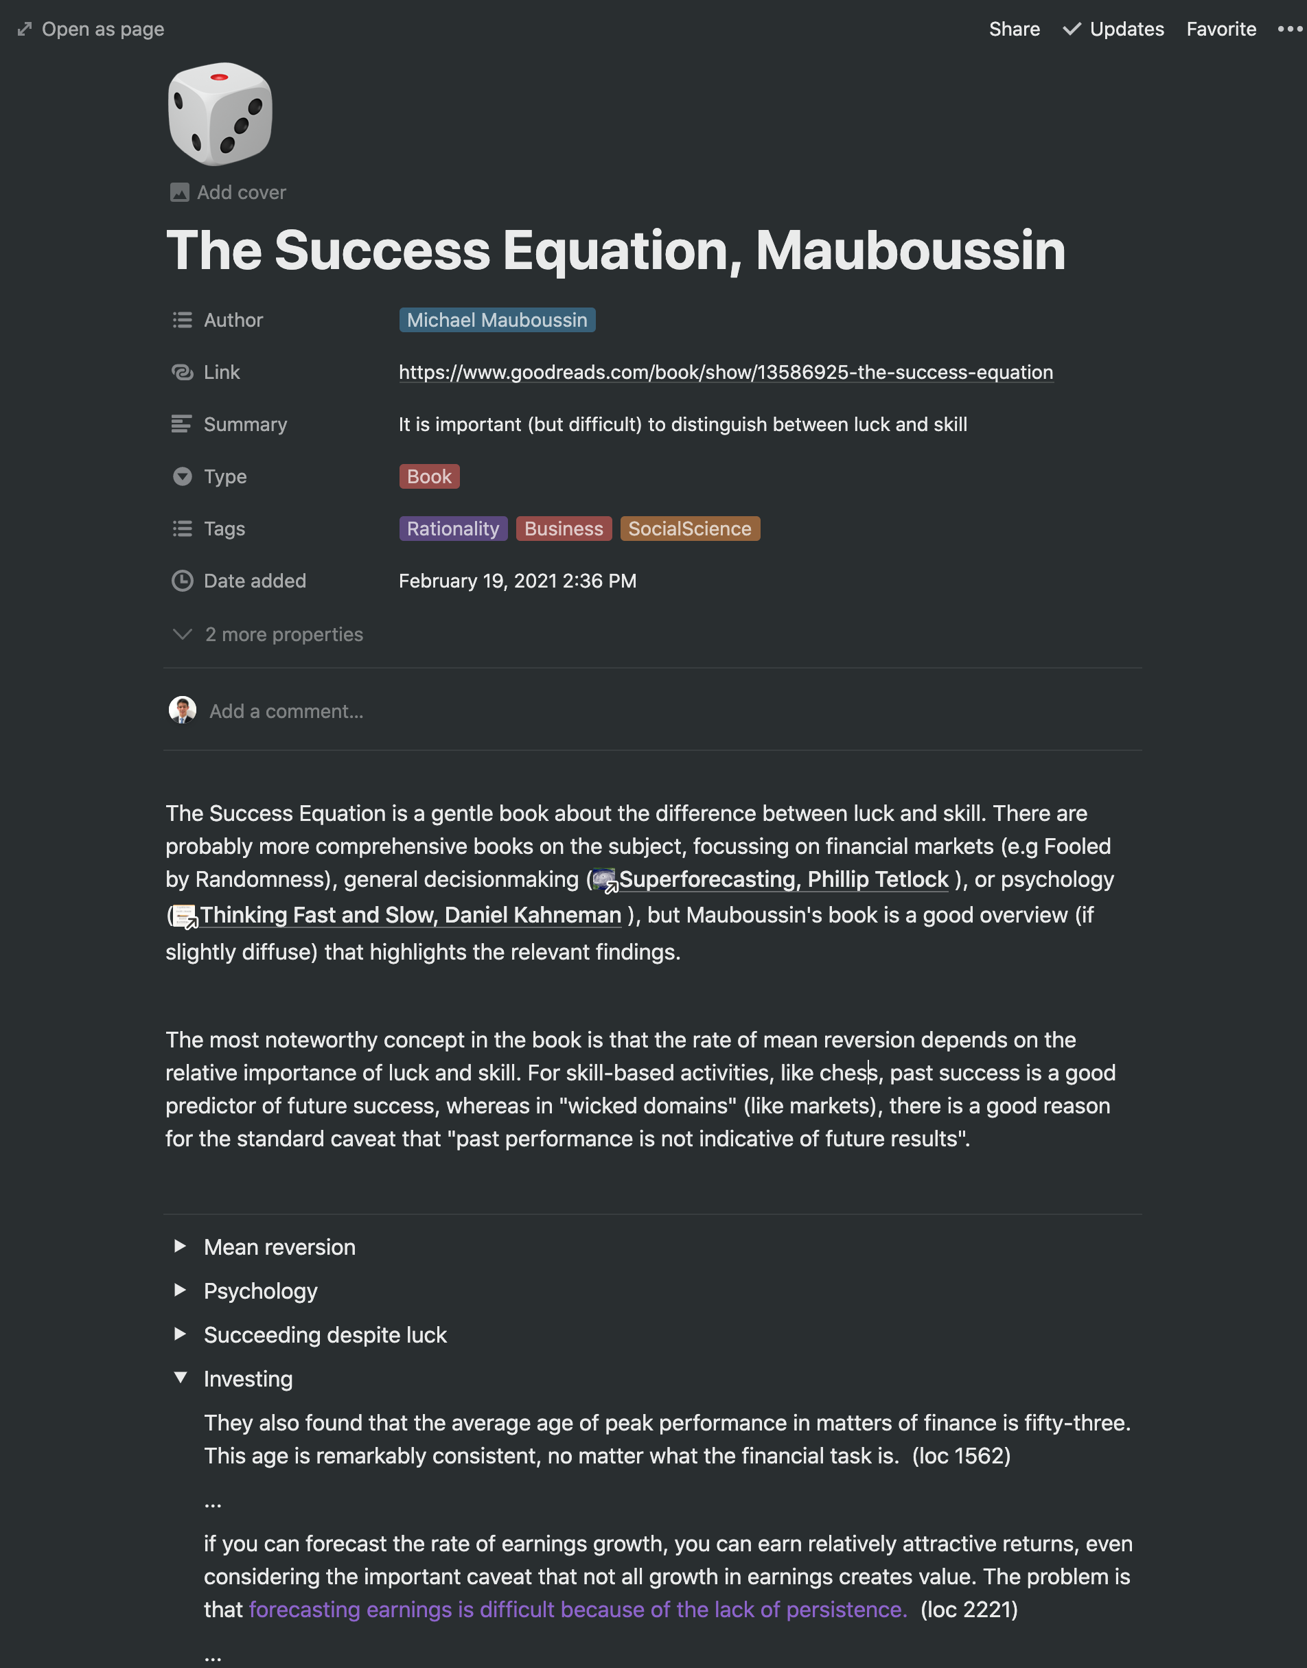Viewport: 1307px width, 1668px height.
Task: Click the Link property icon
Action: 182,373
